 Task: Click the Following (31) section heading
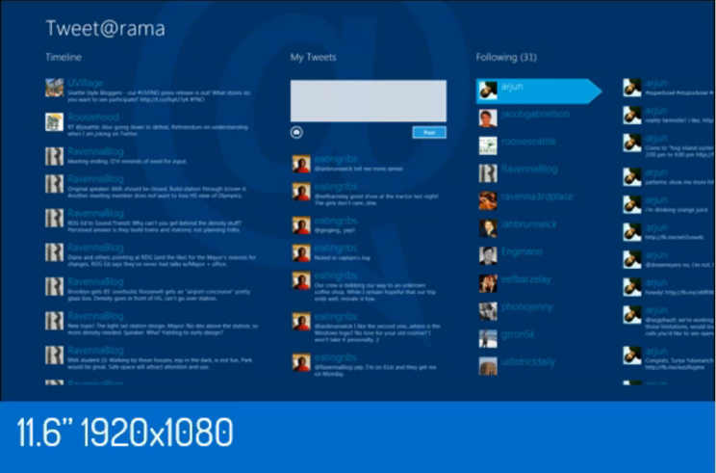tap(506, 57)
